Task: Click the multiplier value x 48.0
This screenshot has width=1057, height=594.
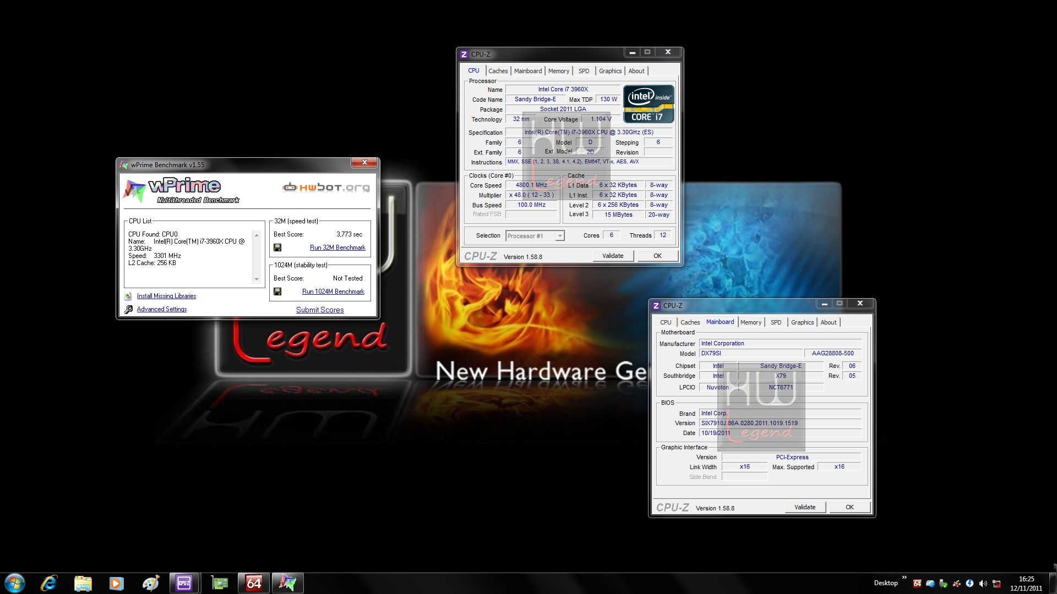Action: [531, 195]
